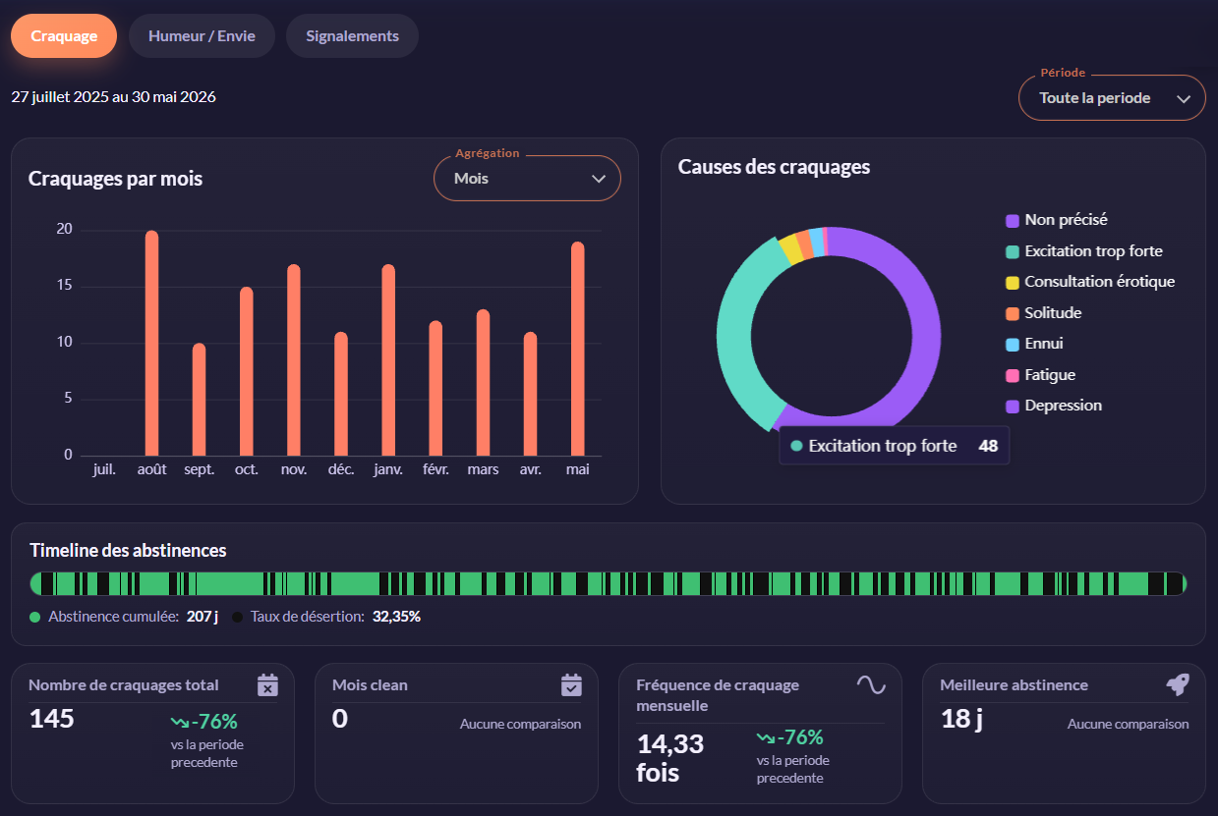The height and width of the screenshot is (816, 1218).
Task: Click Aucune comparaison under Mois clean
Action: point(520,725)
